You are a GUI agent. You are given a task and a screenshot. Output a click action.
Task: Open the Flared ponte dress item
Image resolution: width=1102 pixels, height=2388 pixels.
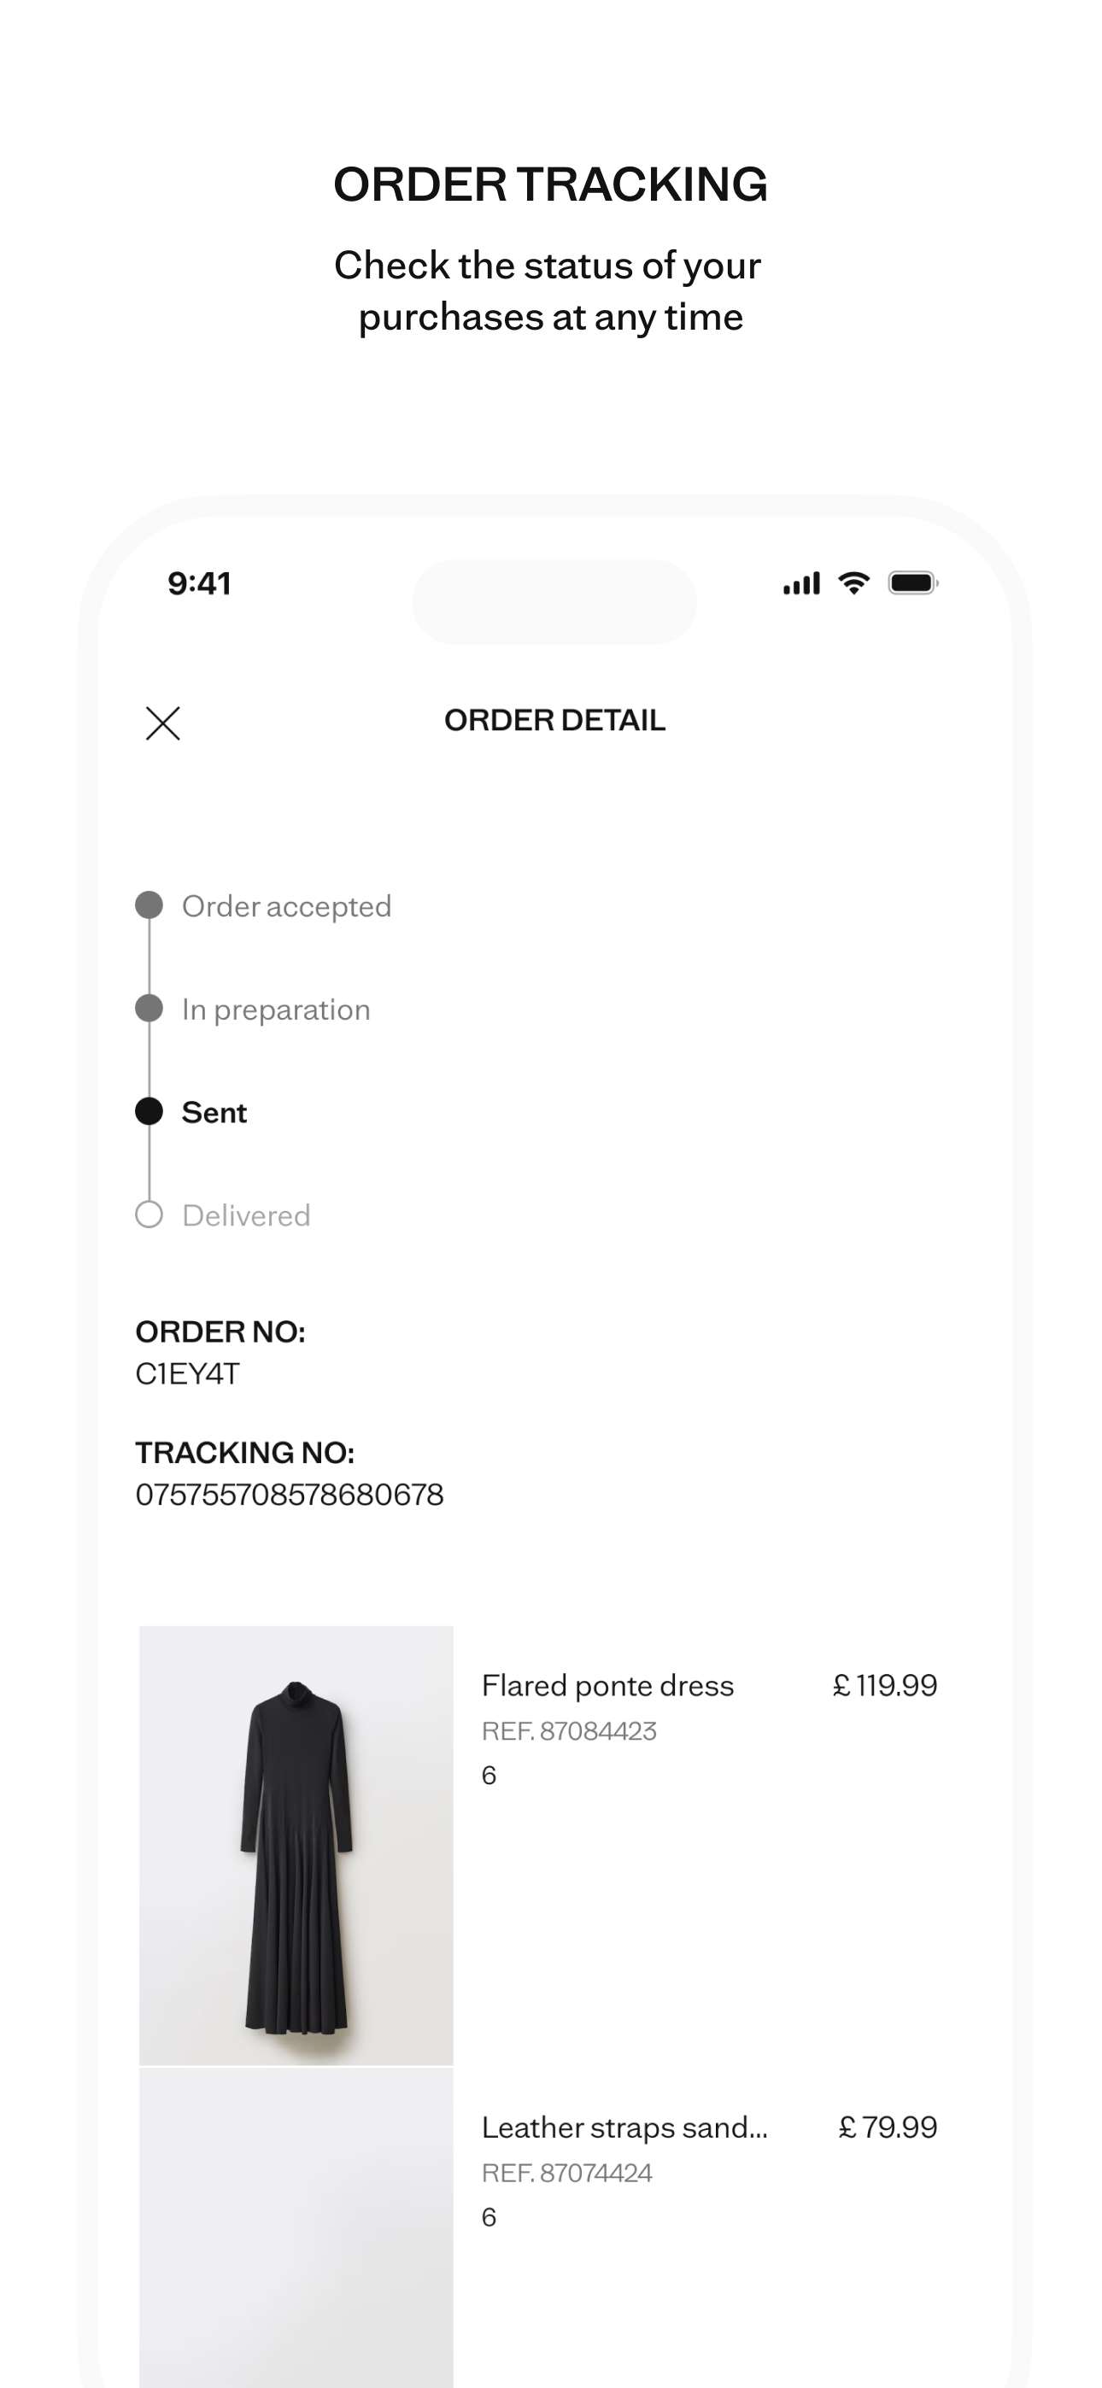click(x=607, y=1685)
